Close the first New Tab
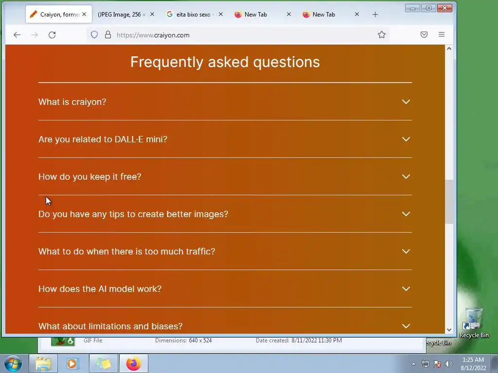Viewport: 498px width, 373px height. coord(289,14)
